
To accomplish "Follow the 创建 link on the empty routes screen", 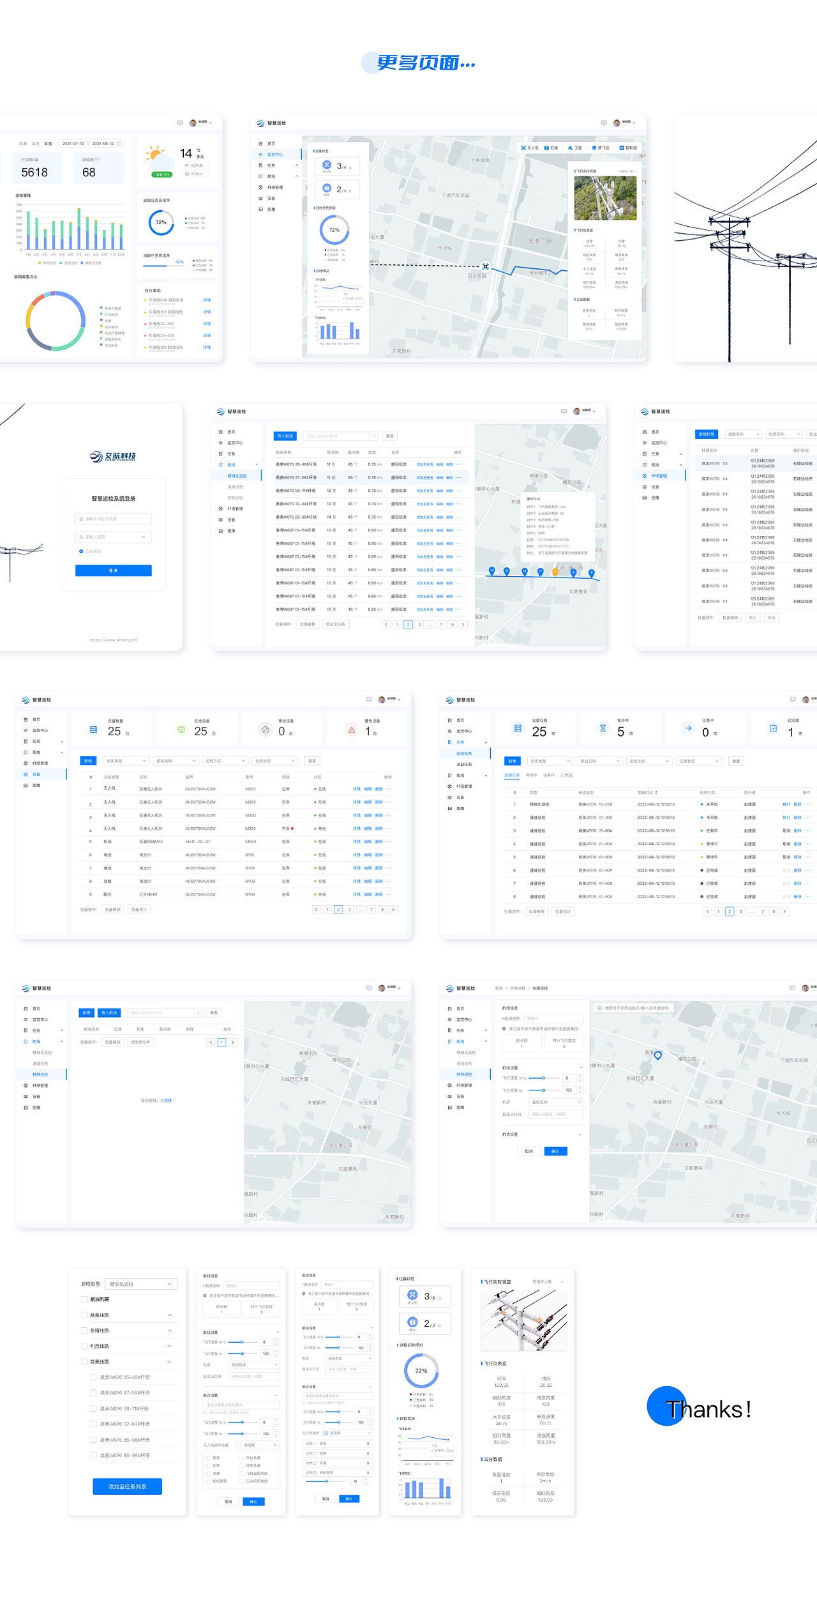I will 168,1101.
